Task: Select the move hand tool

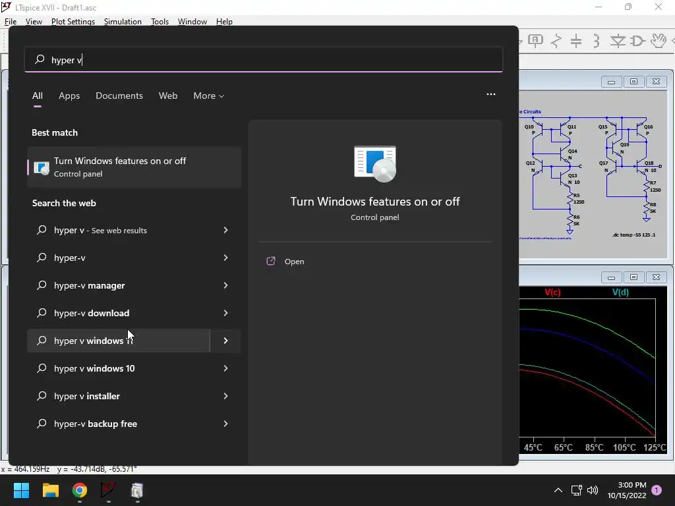Action: [x=659, y=41]
